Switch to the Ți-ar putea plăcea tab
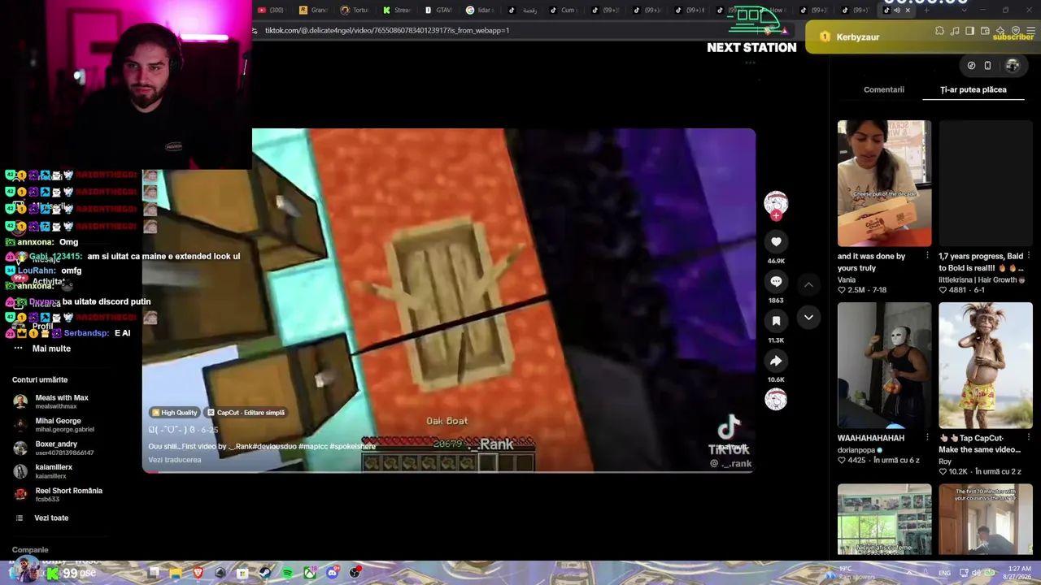Viewport: 1041px width, 585px height. 973,89
